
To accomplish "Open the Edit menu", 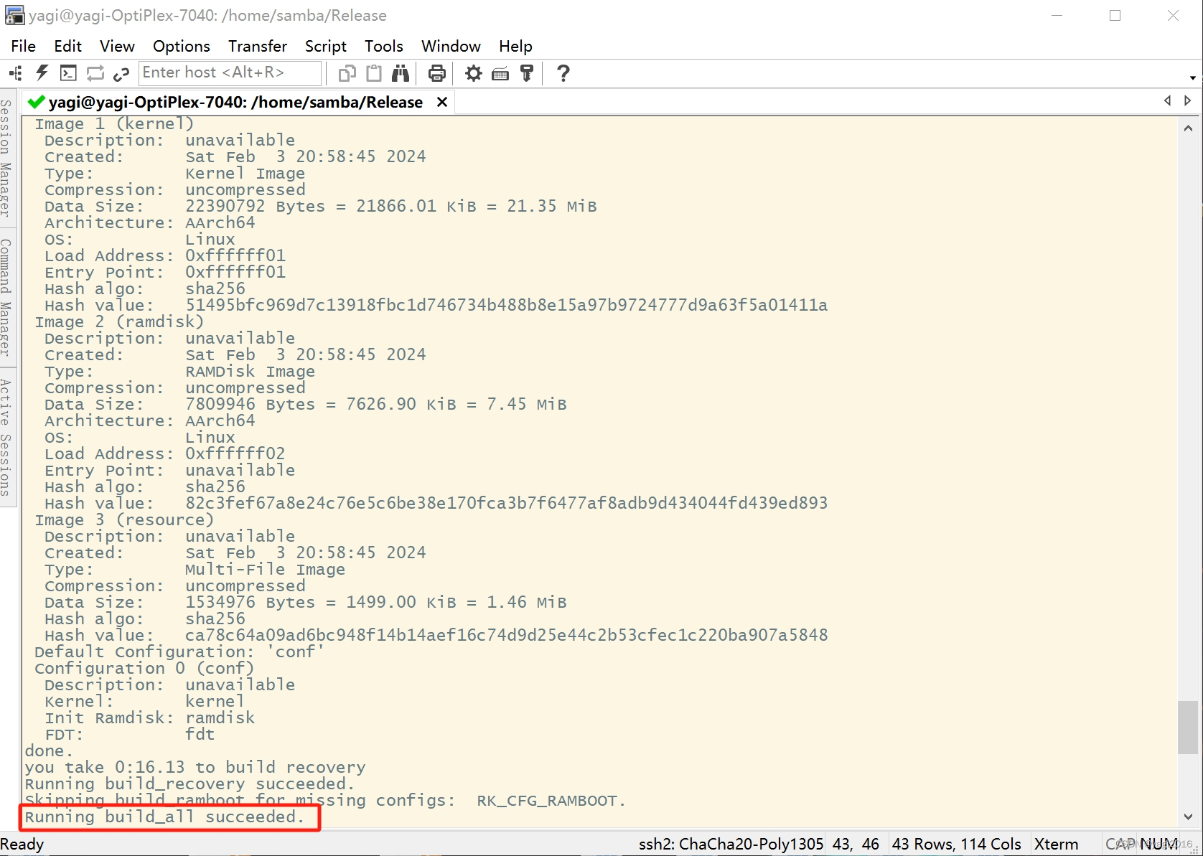I will click(67, 46).
